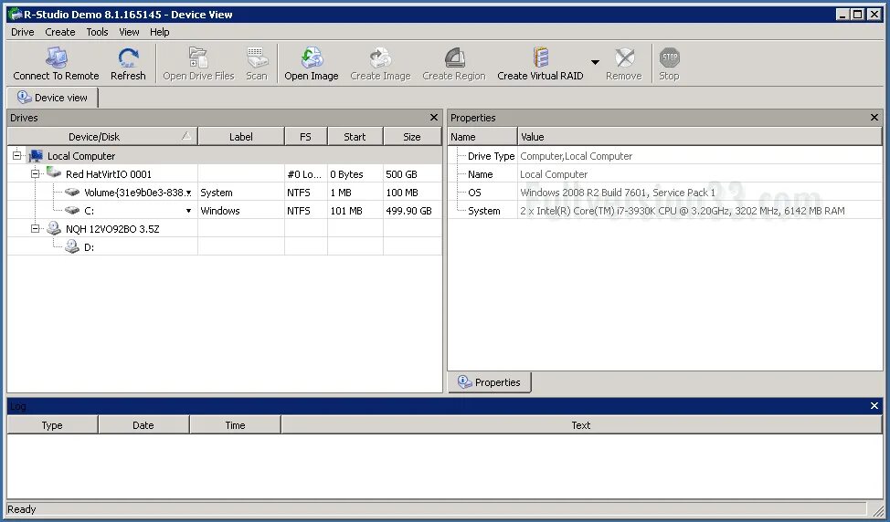Open the Tools menu
The height and width of the screenshot is (522, 890).
(97, 32)
